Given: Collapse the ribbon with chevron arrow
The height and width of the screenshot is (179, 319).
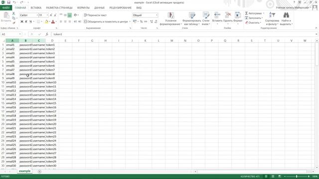Looking at the screenshot, I should click(x=316, y=28).
